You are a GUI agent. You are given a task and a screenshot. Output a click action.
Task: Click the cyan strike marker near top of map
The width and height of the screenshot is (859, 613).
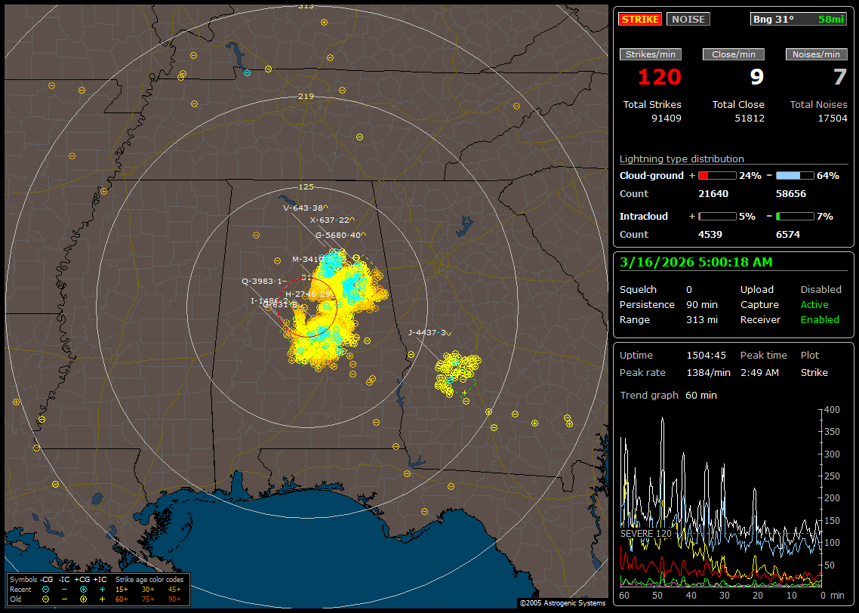click(x=247, y=72)
